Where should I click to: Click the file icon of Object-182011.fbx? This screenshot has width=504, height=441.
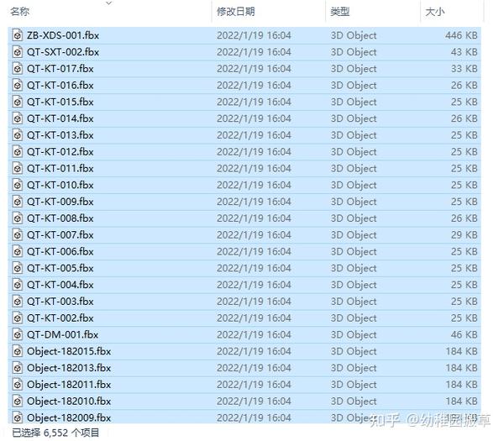pos(18,385)
